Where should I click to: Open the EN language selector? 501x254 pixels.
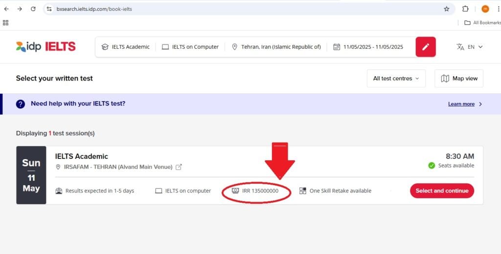470,47
